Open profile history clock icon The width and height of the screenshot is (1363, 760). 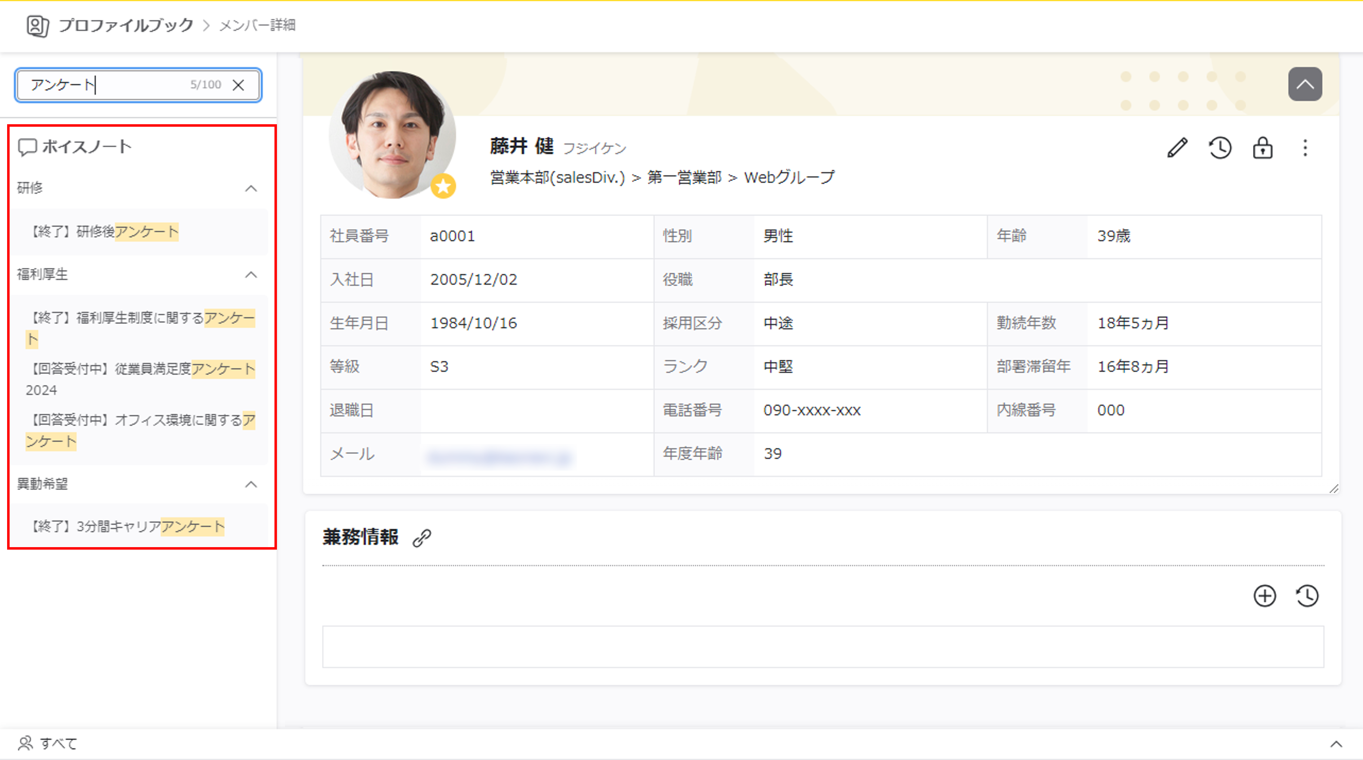pos(1220,148)
